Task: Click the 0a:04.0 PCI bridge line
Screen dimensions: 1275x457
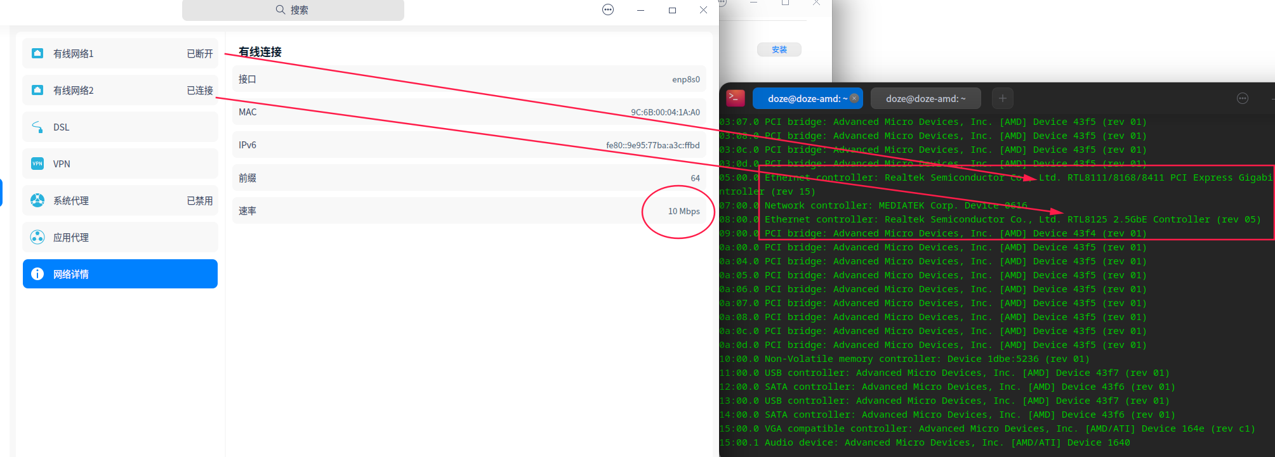Action: (933, 261)
